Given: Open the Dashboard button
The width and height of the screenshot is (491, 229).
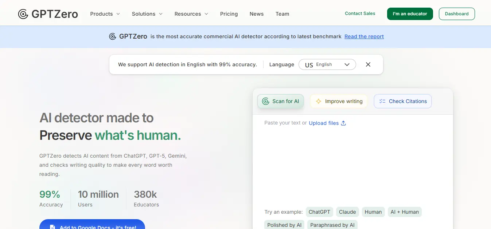Looking at the screenshot, I should click(x=457, y=14).
